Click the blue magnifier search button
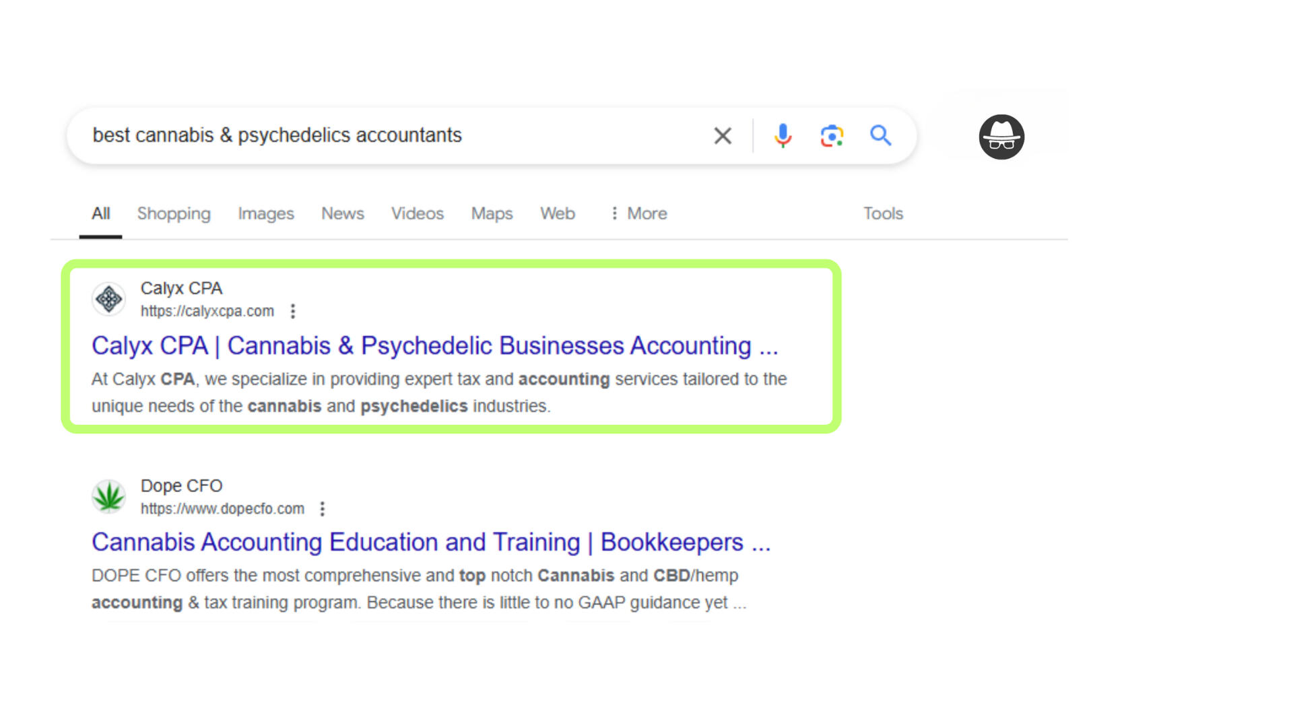Screen dimensions: 1293x727 point(880,135)
